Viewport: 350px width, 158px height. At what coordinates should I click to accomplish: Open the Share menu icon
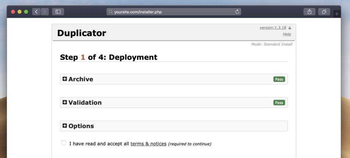click(309, 12)
